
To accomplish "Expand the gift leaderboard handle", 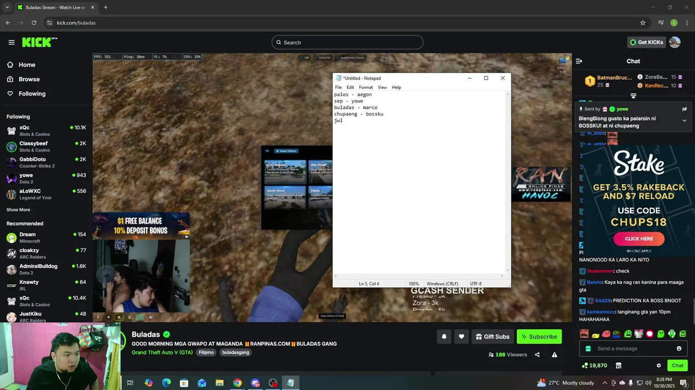I will 633,96.
